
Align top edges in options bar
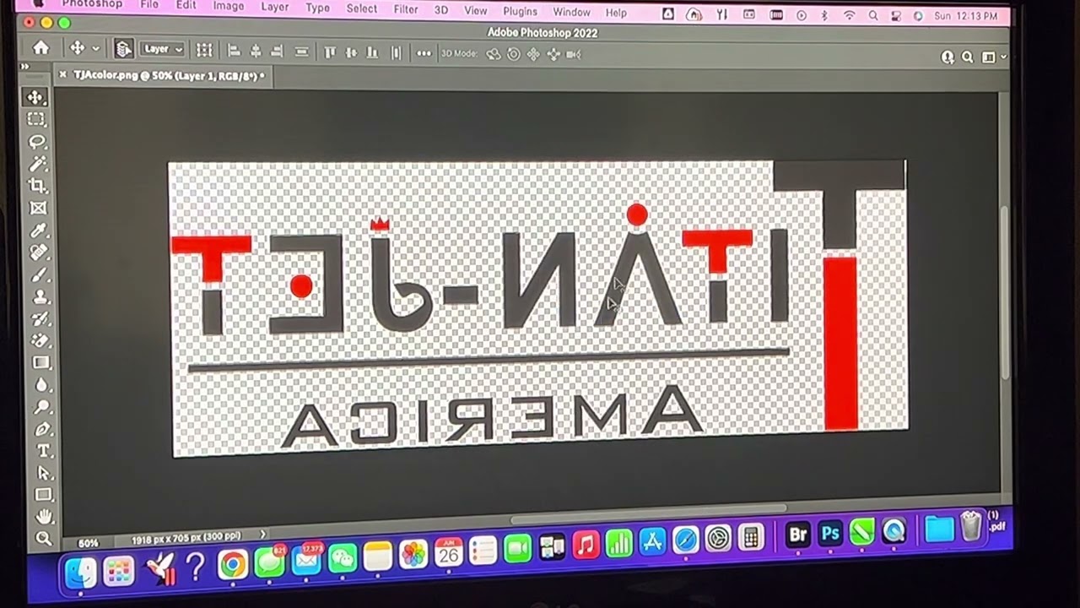click(x=330, y=52)
